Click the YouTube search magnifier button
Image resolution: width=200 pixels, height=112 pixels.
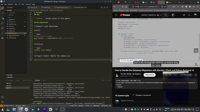[x=166, y=15]
